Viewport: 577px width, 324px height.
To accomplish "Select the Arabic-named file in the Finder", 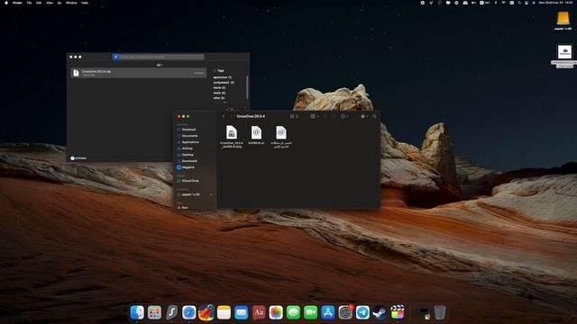I will pos(281,136).
